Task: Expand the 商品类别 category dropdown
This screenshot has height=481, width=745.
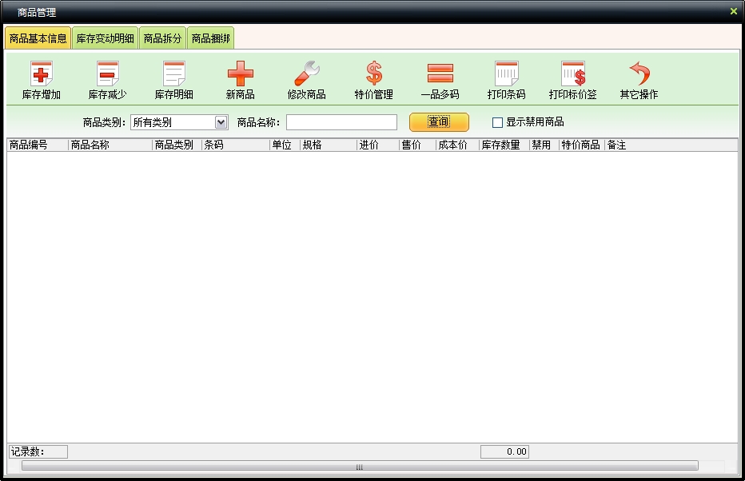Action: (221, 122)
